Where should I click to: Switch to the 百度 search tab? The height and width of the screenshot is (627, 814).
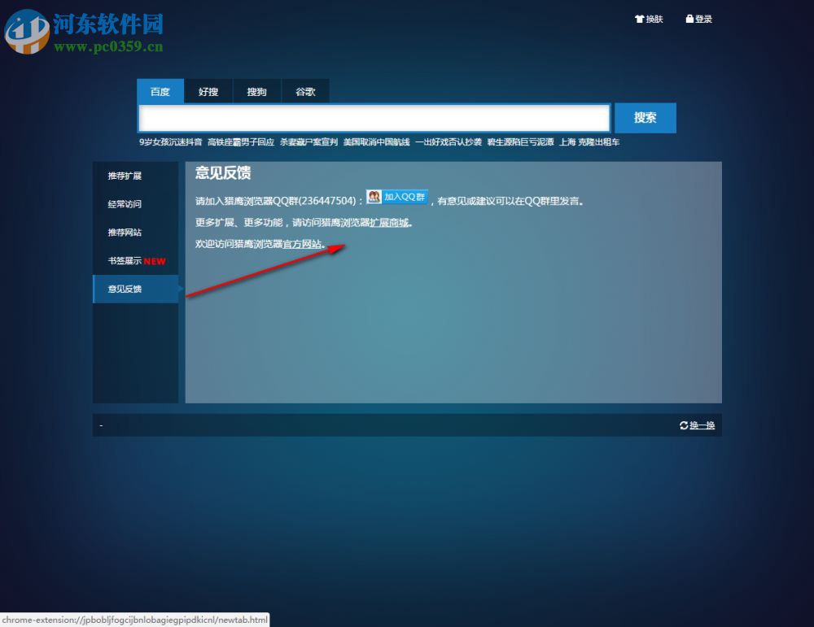(x=160, y=91)
